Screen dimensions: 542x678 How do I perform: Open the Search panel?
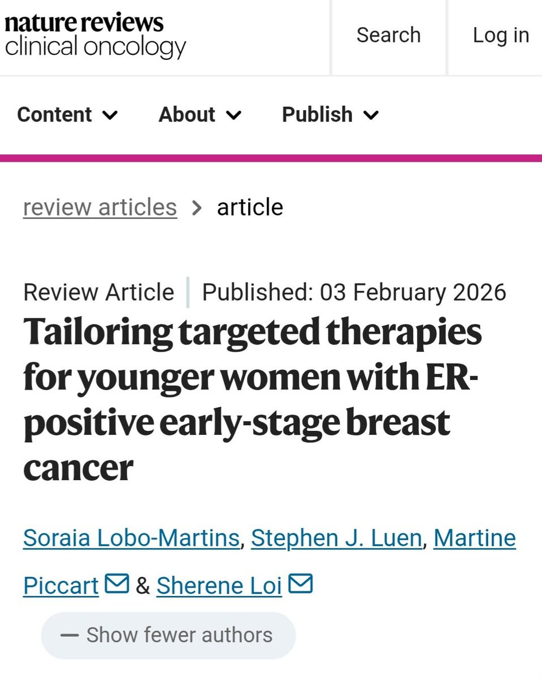pos(388,35)
